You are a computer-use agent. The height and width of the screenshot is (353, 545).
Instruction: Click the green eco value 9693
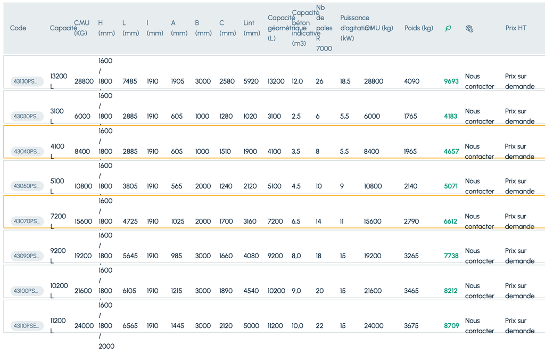click(451, 81)
